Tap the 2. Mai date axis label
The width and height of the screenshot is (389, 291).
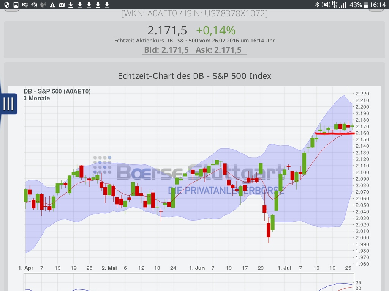pyautogui.click(x=109, y=268)
